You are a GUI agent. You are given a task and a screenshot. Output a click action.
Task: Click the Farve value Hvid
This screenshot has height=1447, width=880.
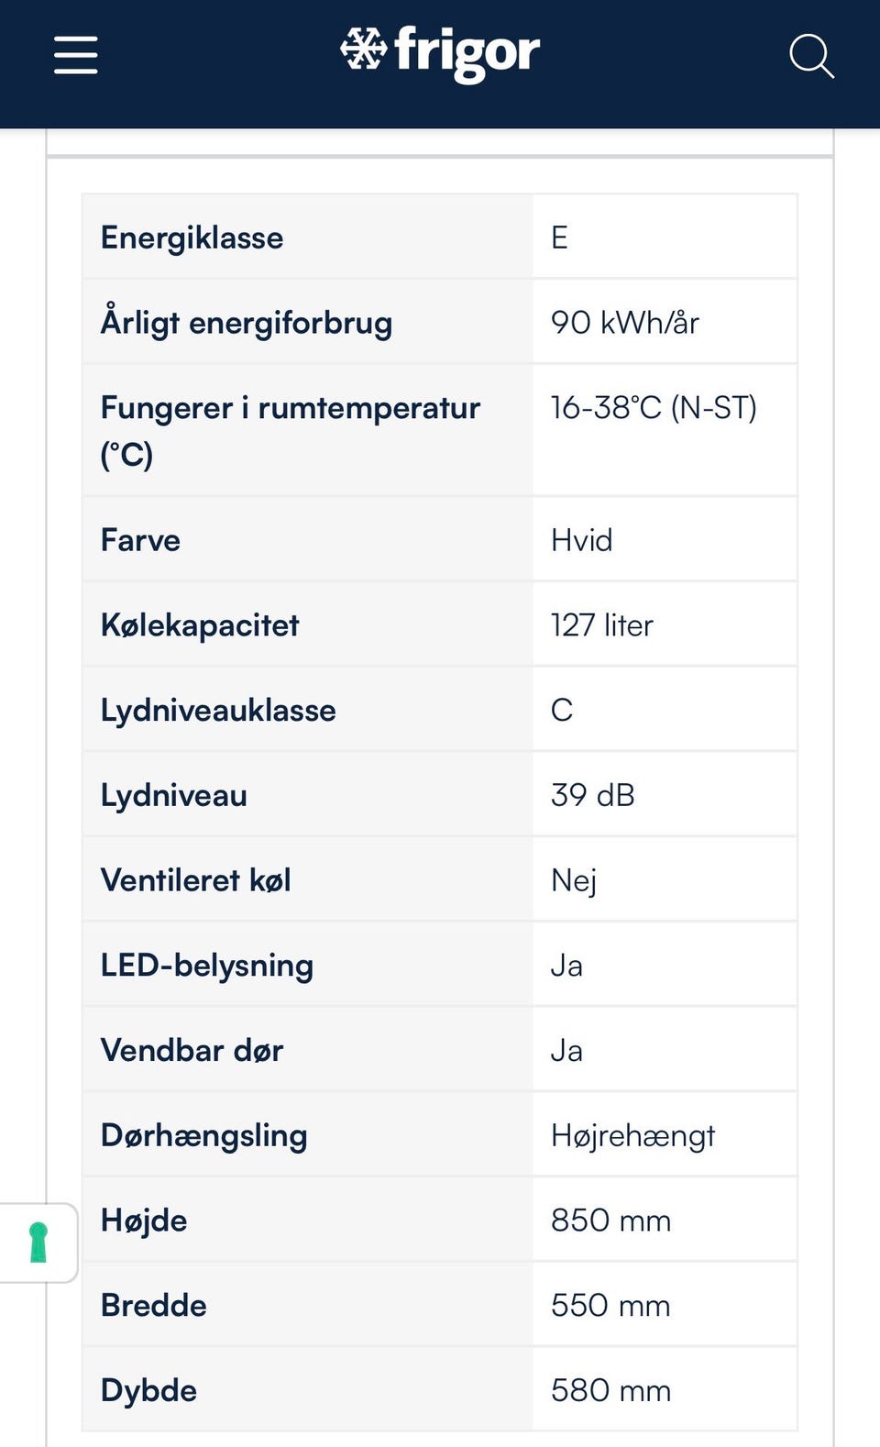pyautogui.click(x=581, y=540)
